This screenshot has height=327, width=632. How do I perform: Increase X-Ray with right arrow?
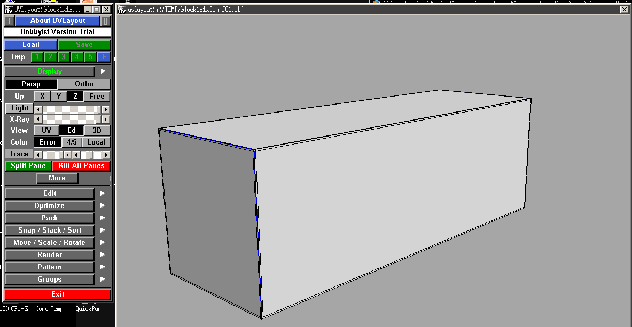click(106, 119)
